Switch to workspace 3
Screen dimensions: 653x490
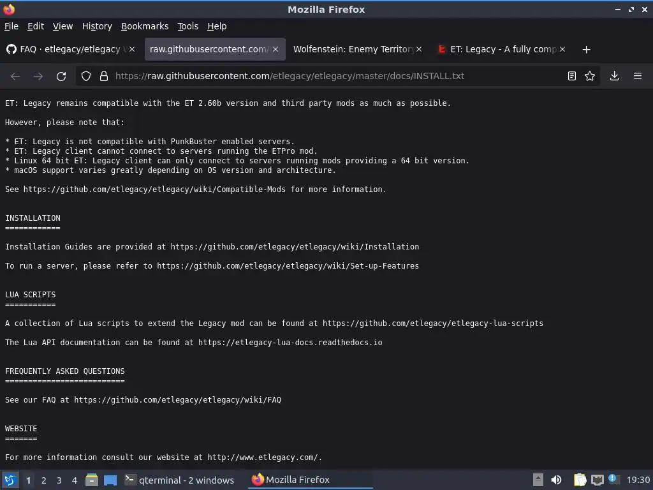click(x=59, y=480)
